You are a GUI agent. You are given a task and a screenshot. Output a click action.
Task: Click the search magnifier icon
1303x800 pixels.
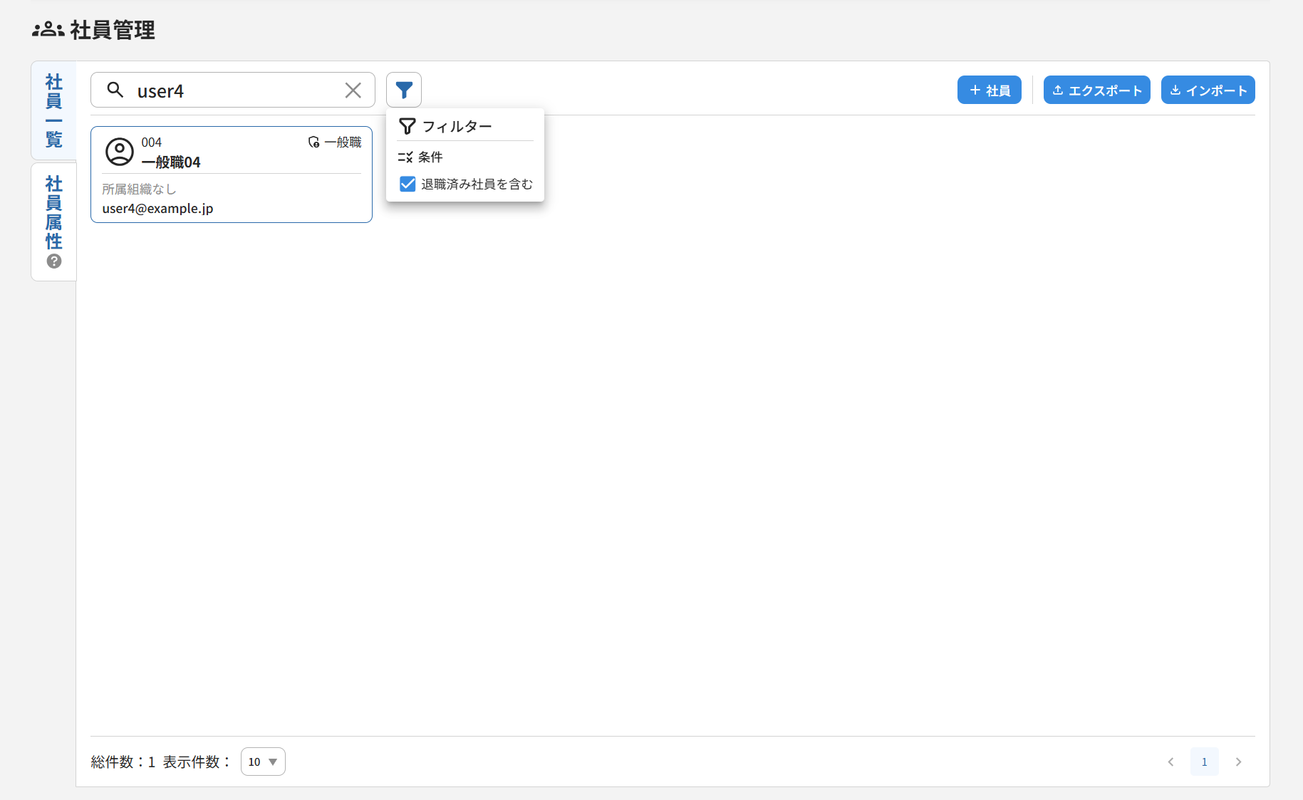pos(116,90)
